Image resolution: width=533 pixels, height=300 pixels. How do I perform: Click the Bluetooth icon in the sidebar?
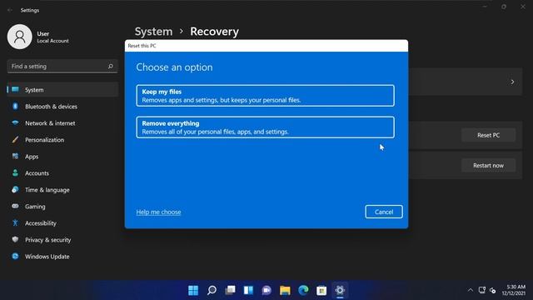pos(15,106)
